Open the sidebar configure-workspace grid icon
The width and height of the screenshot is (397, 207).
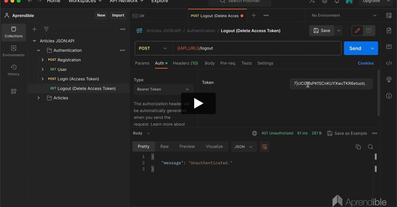pos(14,91)
